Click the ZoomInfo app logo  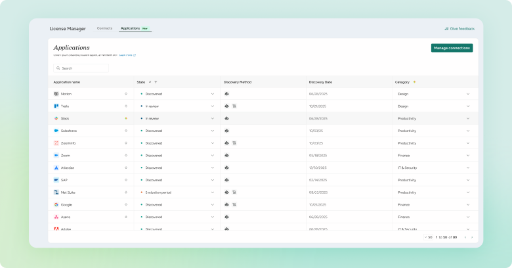point(56,143)
